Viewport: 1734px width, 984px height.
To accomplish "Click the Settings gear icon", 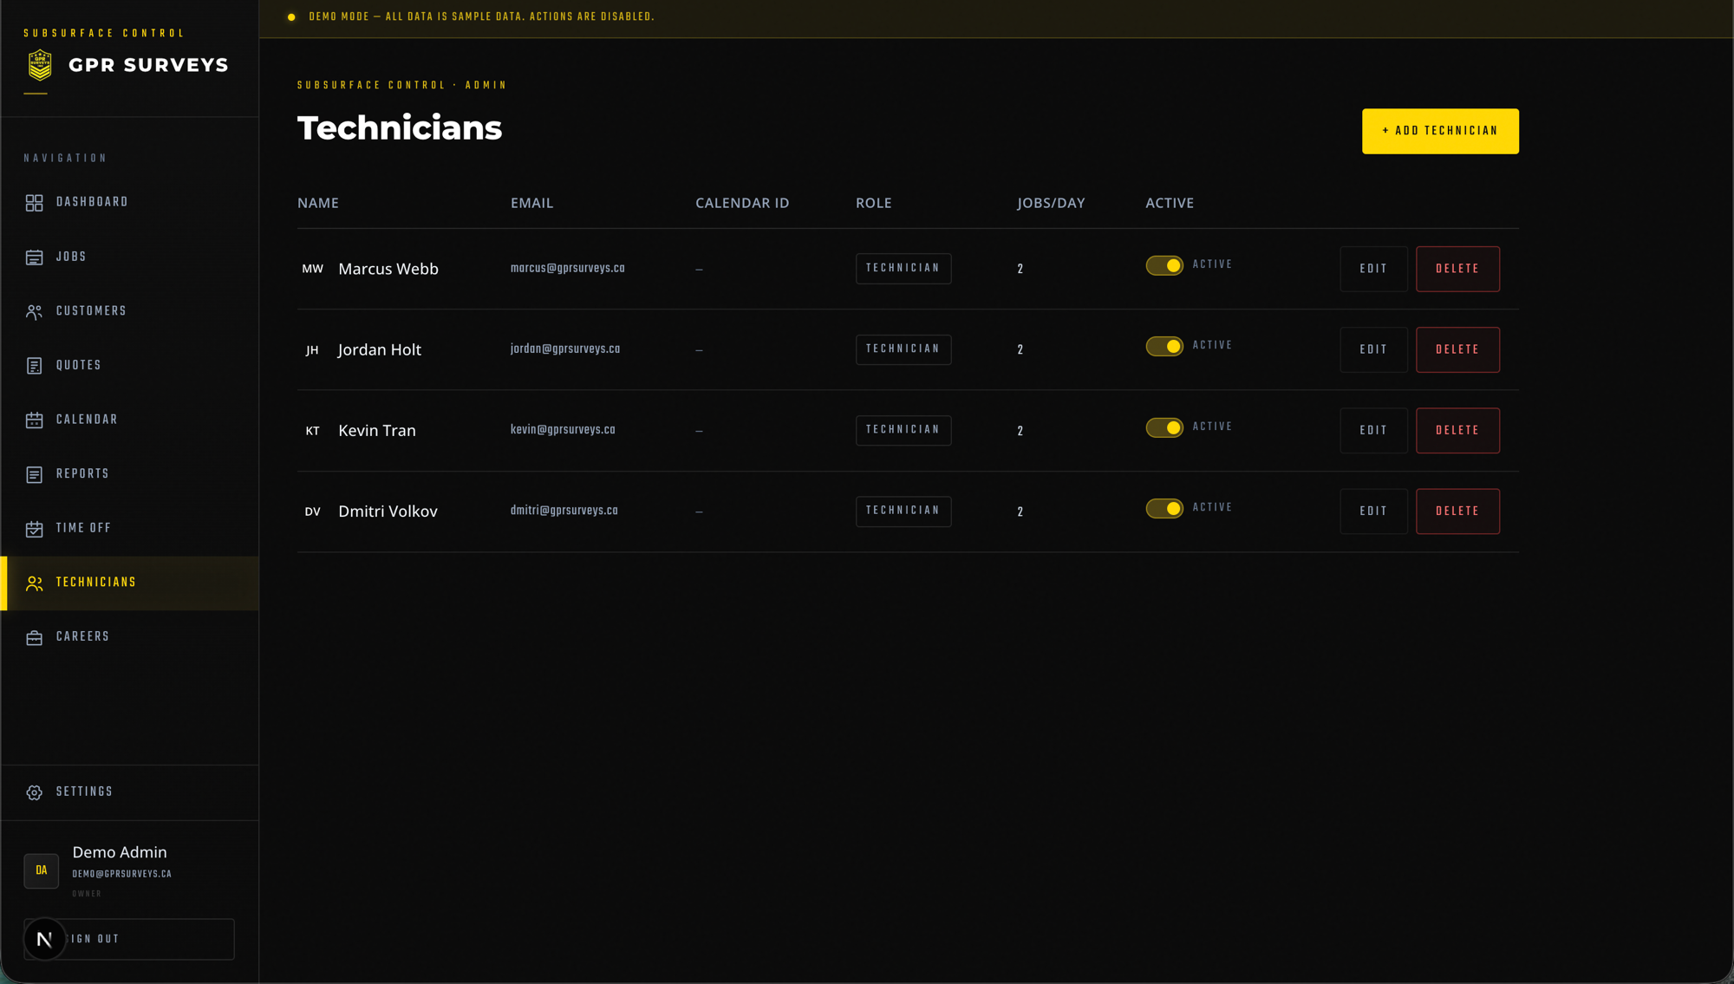I will tap(34, 793).
